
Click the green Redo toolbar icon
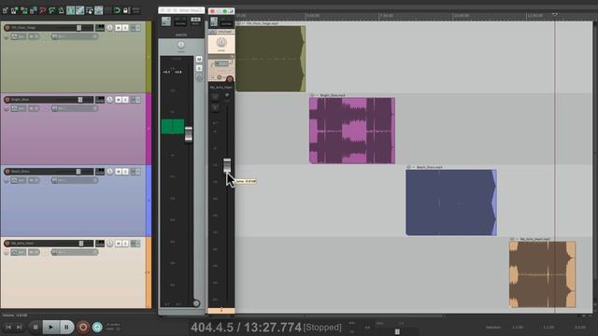pyautogui.click(x=52, y=10)
